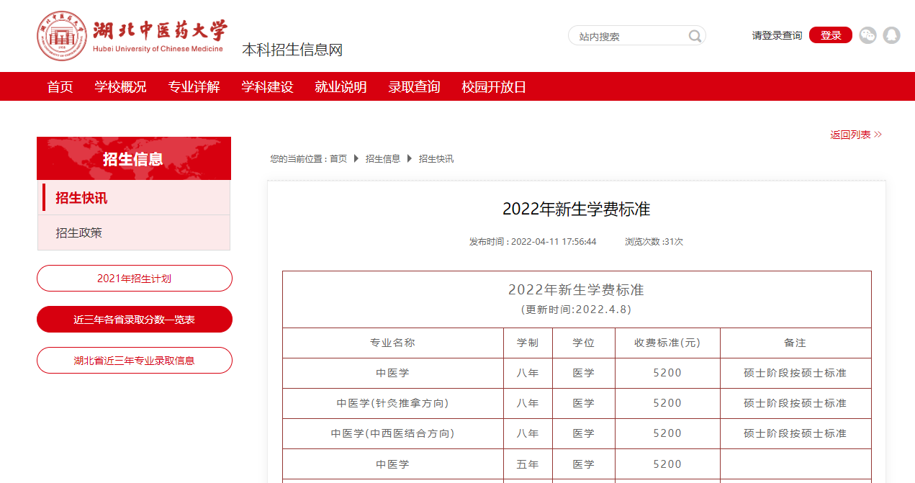
Task: Select 专业详解 in the navigation bar
Action: click(x=194, y=86)
